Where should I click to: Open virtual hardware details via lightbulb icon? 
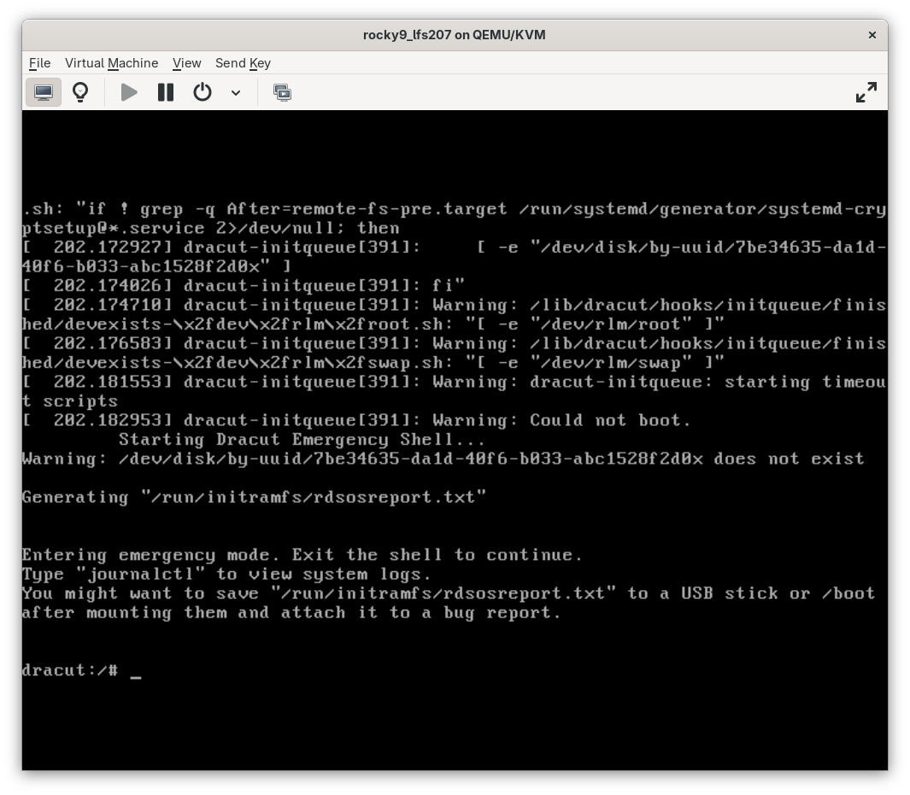[80, 92]
